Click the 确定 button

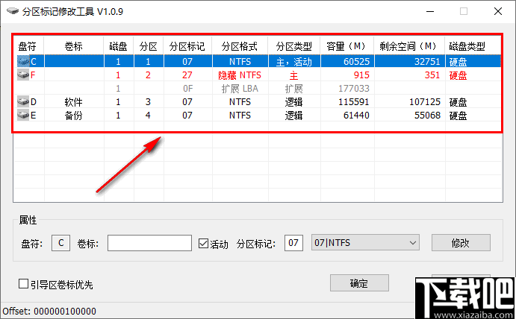[359, 283]
